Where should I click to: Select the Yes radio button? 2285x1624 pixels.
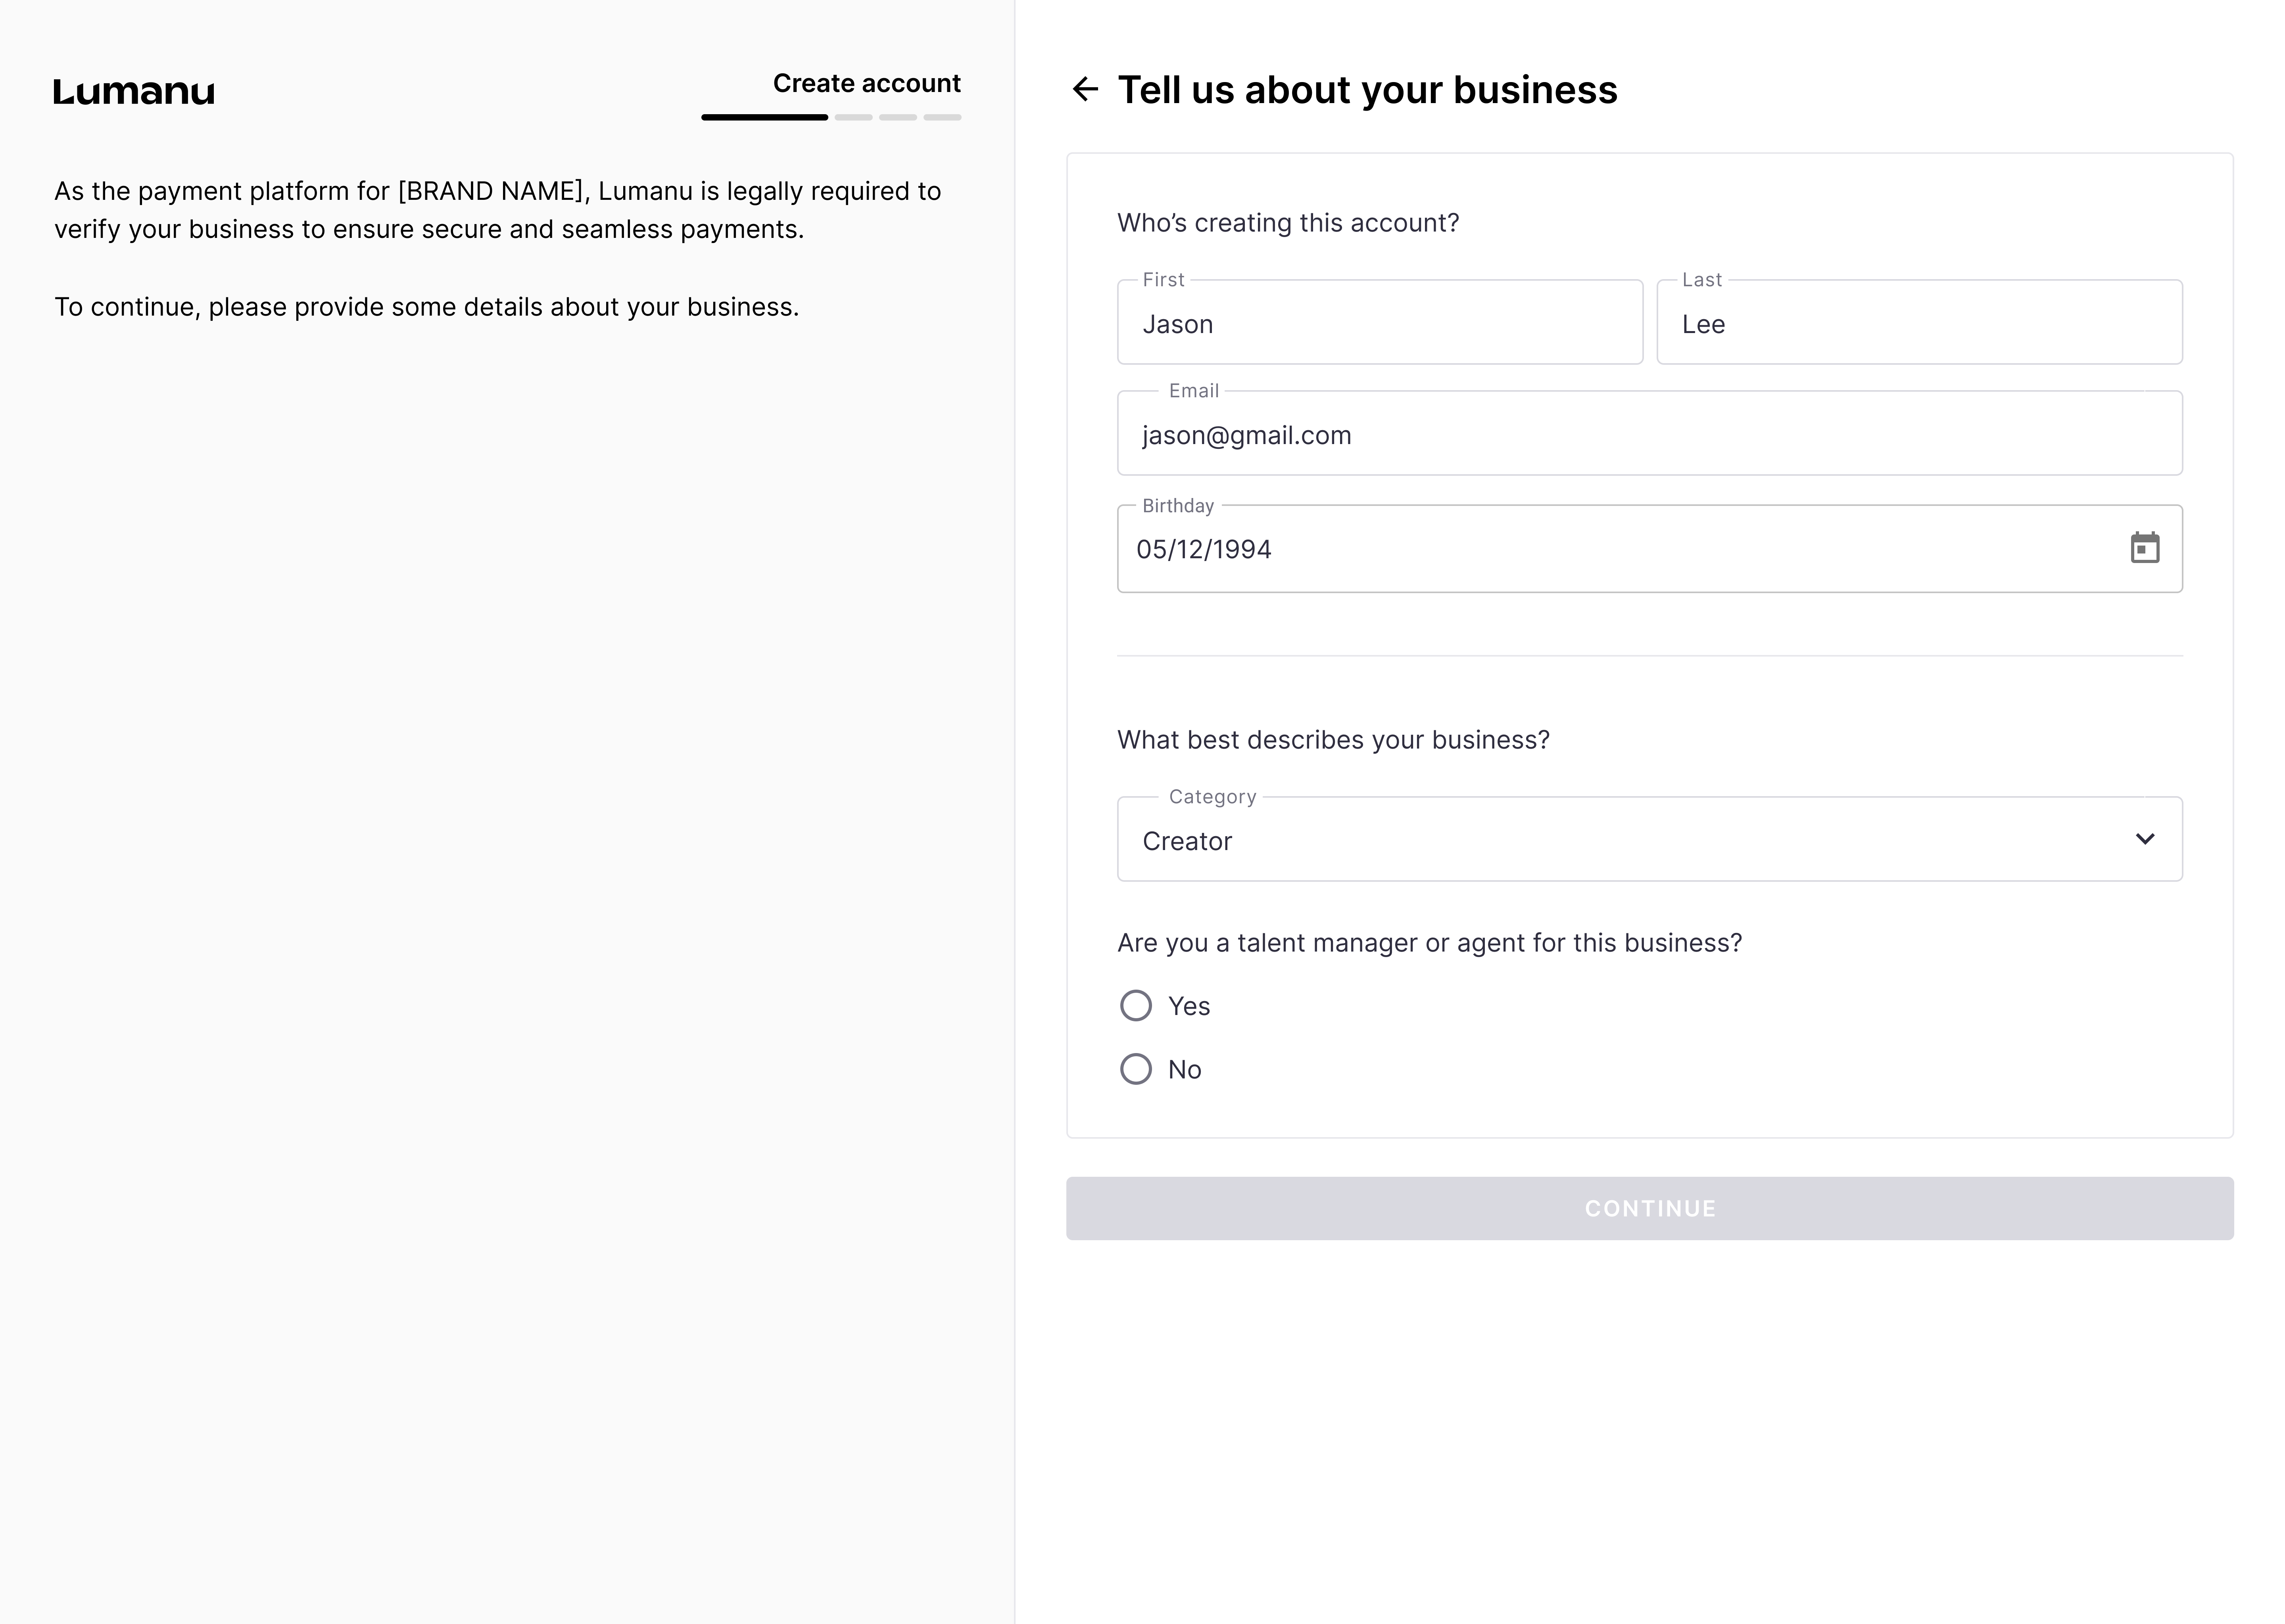point(1135,1005)
